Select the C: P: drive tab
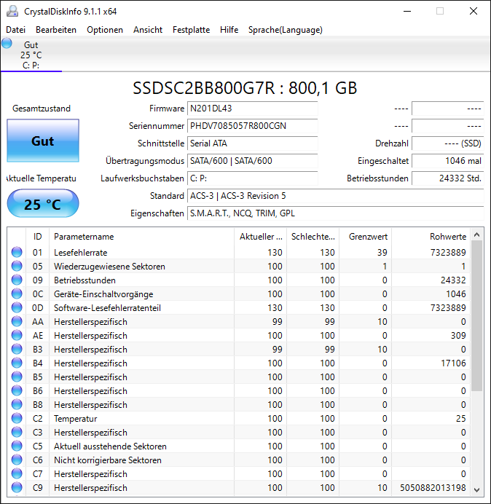491x504 pixels. click(x=31, y=55)
